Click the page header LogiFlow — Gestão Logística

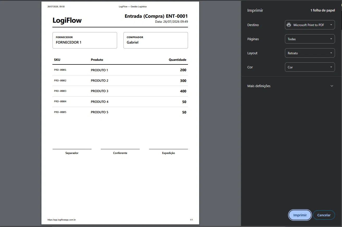tap(133, 7)
